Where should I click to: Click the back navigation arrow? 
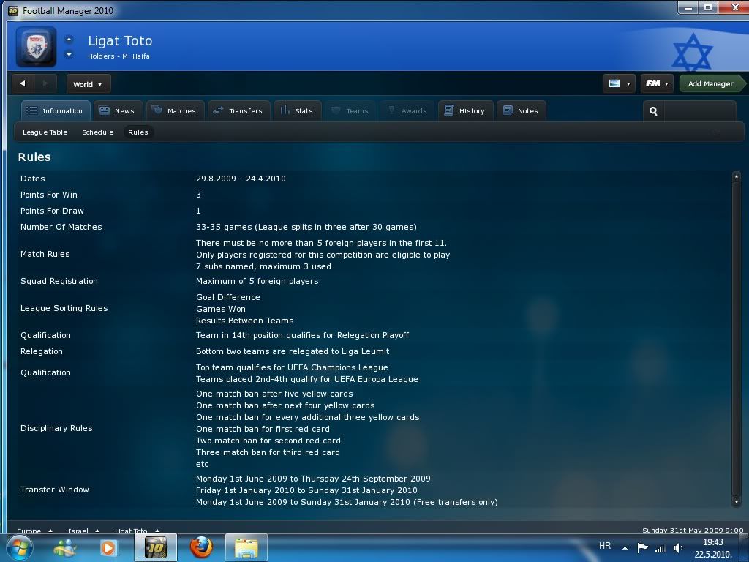click(x=23, y=84)
